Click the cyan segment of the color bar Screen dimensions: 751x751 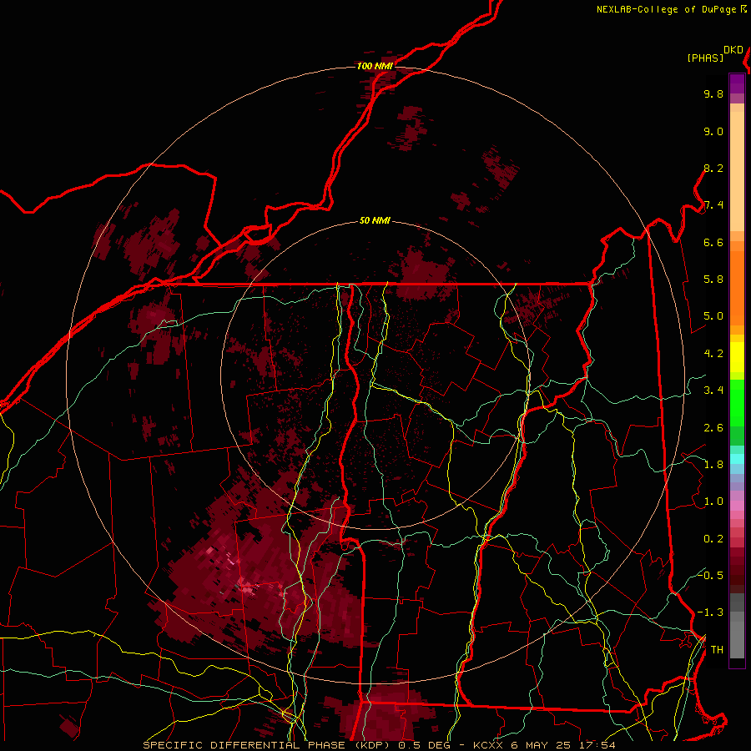737,458
